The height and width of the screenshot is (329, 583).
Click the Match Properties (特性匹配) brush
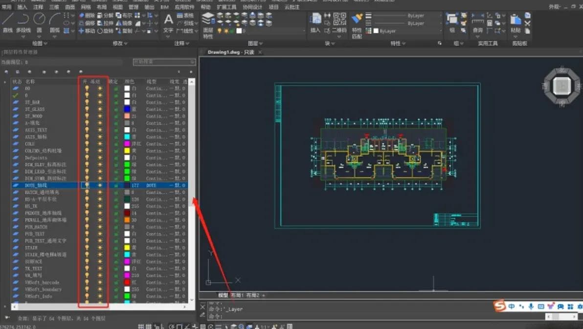pos(357,25)
